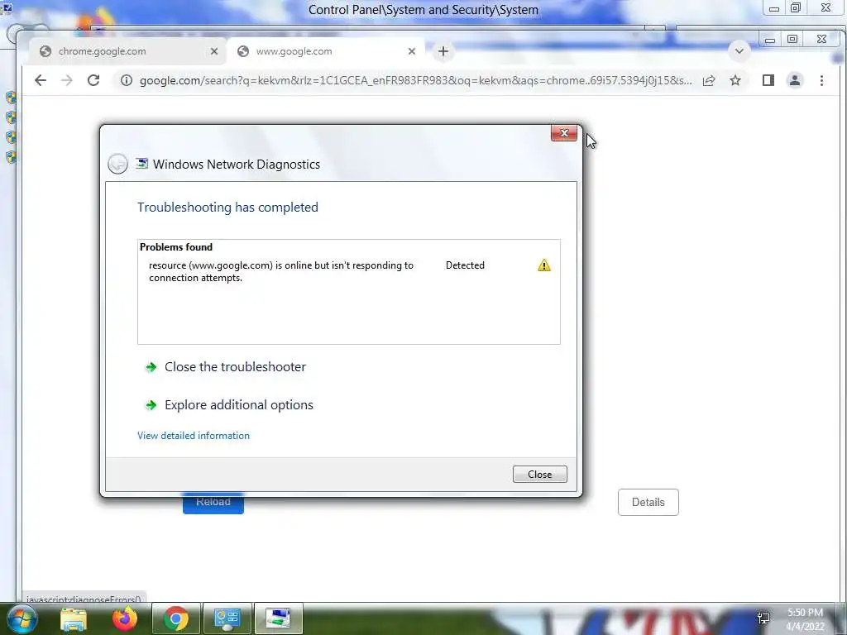Open View detailed information link
The image size is (847, 635).
tap(194, 436)
